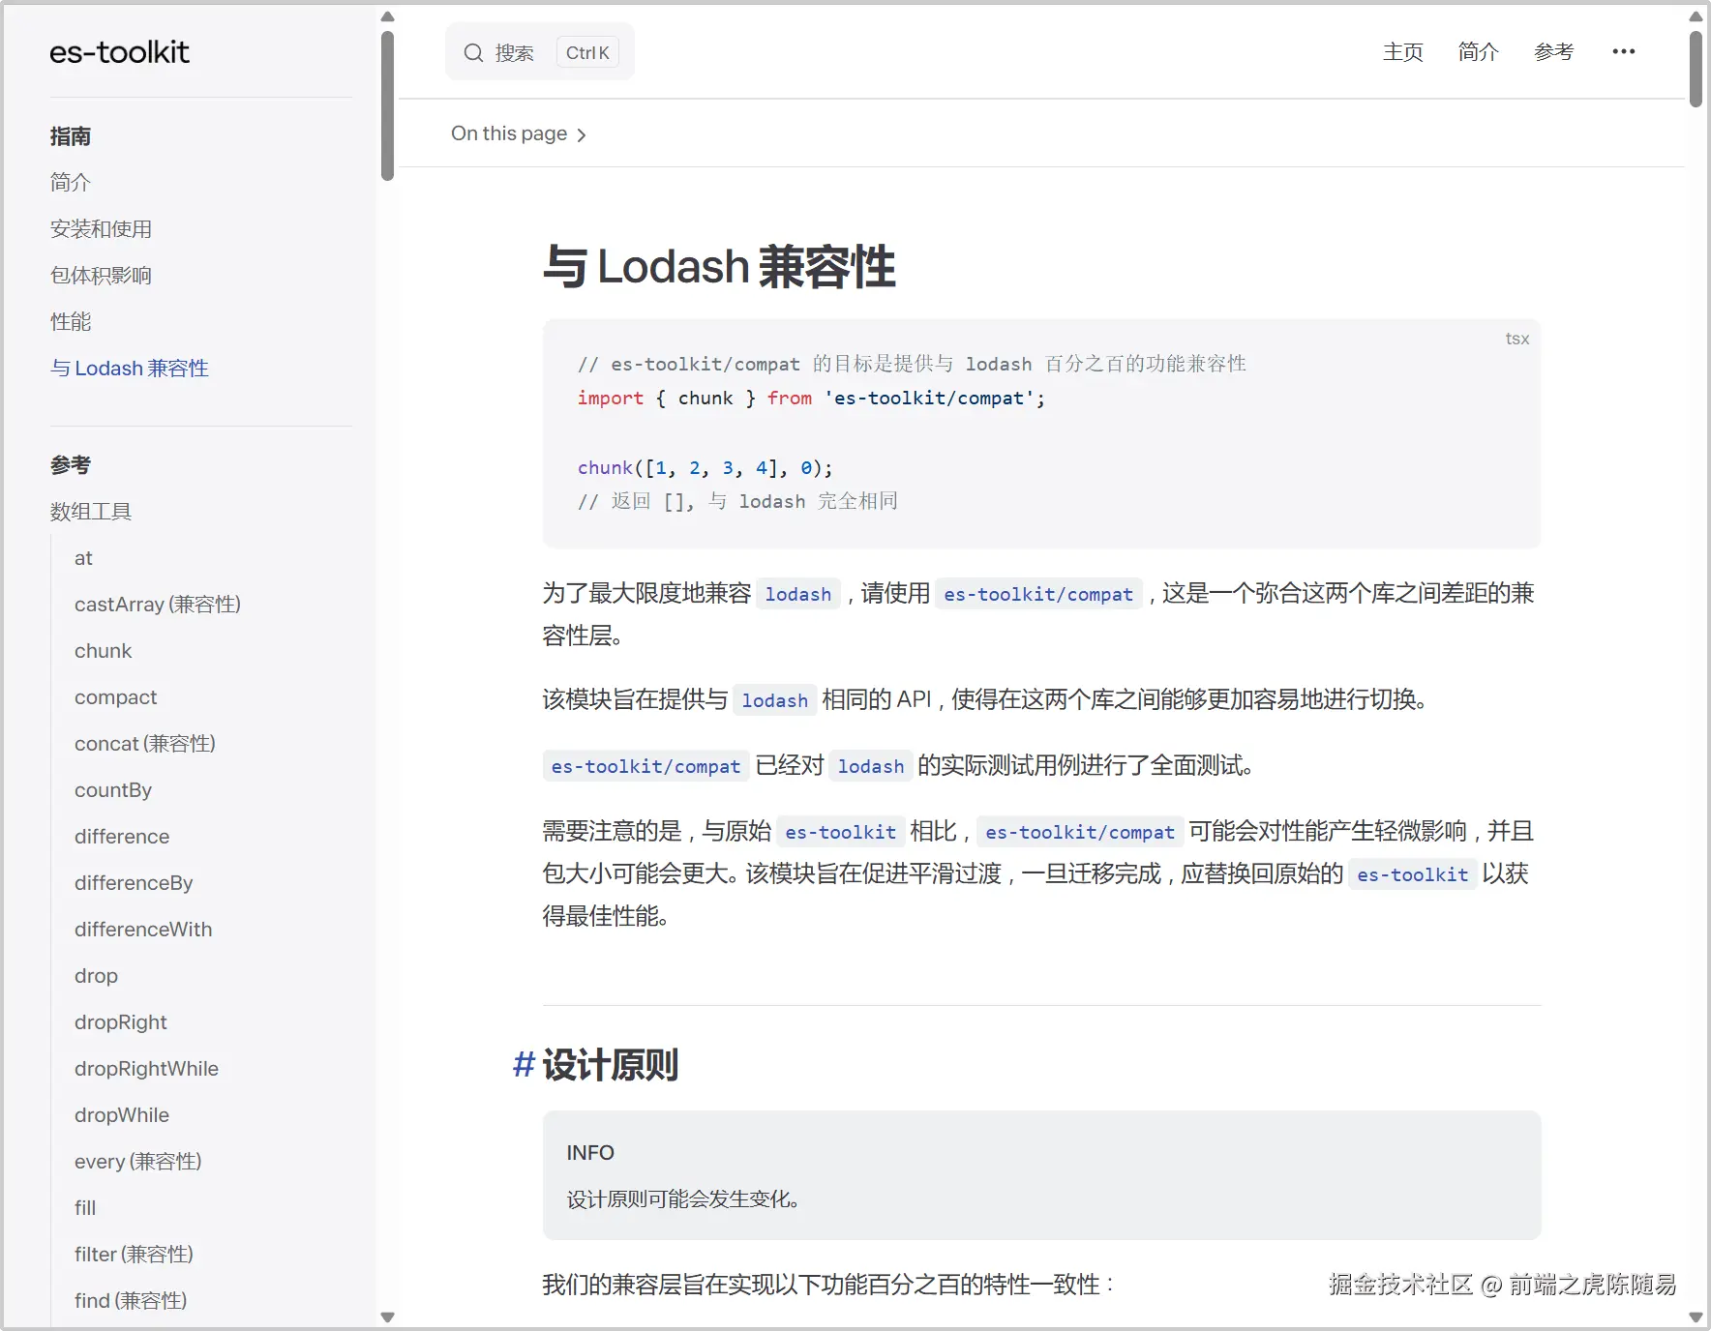Click the search magnifier icon

[474, 52]
